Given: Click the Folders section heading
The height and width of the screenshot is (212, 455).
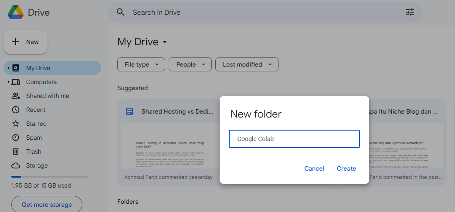Looking at the screenshot, I should click(128, 202).
